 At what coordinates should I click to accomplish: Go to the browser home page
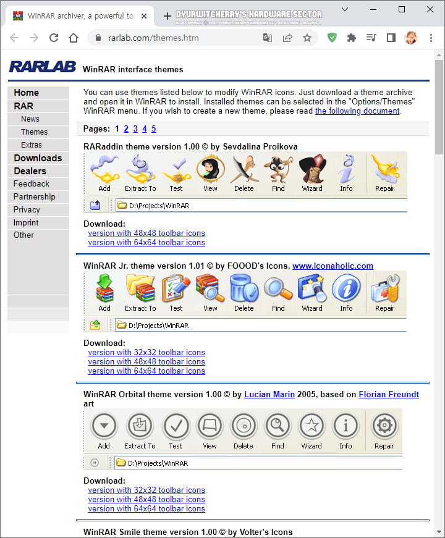tap(74, 38)
